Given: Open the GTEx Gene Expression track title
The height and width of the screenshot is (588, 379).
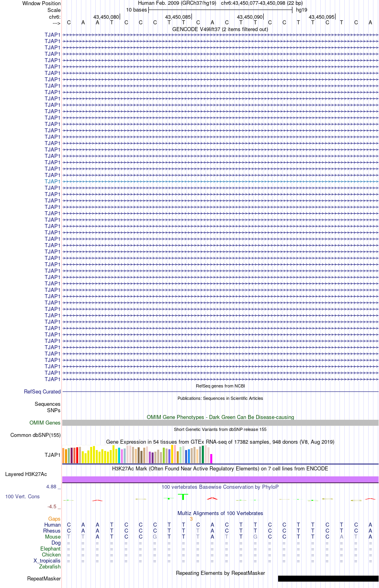Looking at the screenshot, I should 220,442.
